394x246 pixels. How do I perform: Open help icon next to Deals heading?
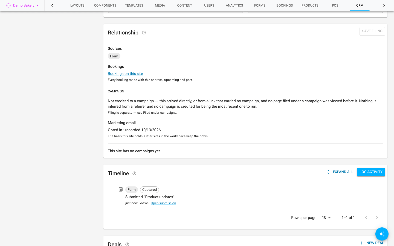click(x=127, y=244)
